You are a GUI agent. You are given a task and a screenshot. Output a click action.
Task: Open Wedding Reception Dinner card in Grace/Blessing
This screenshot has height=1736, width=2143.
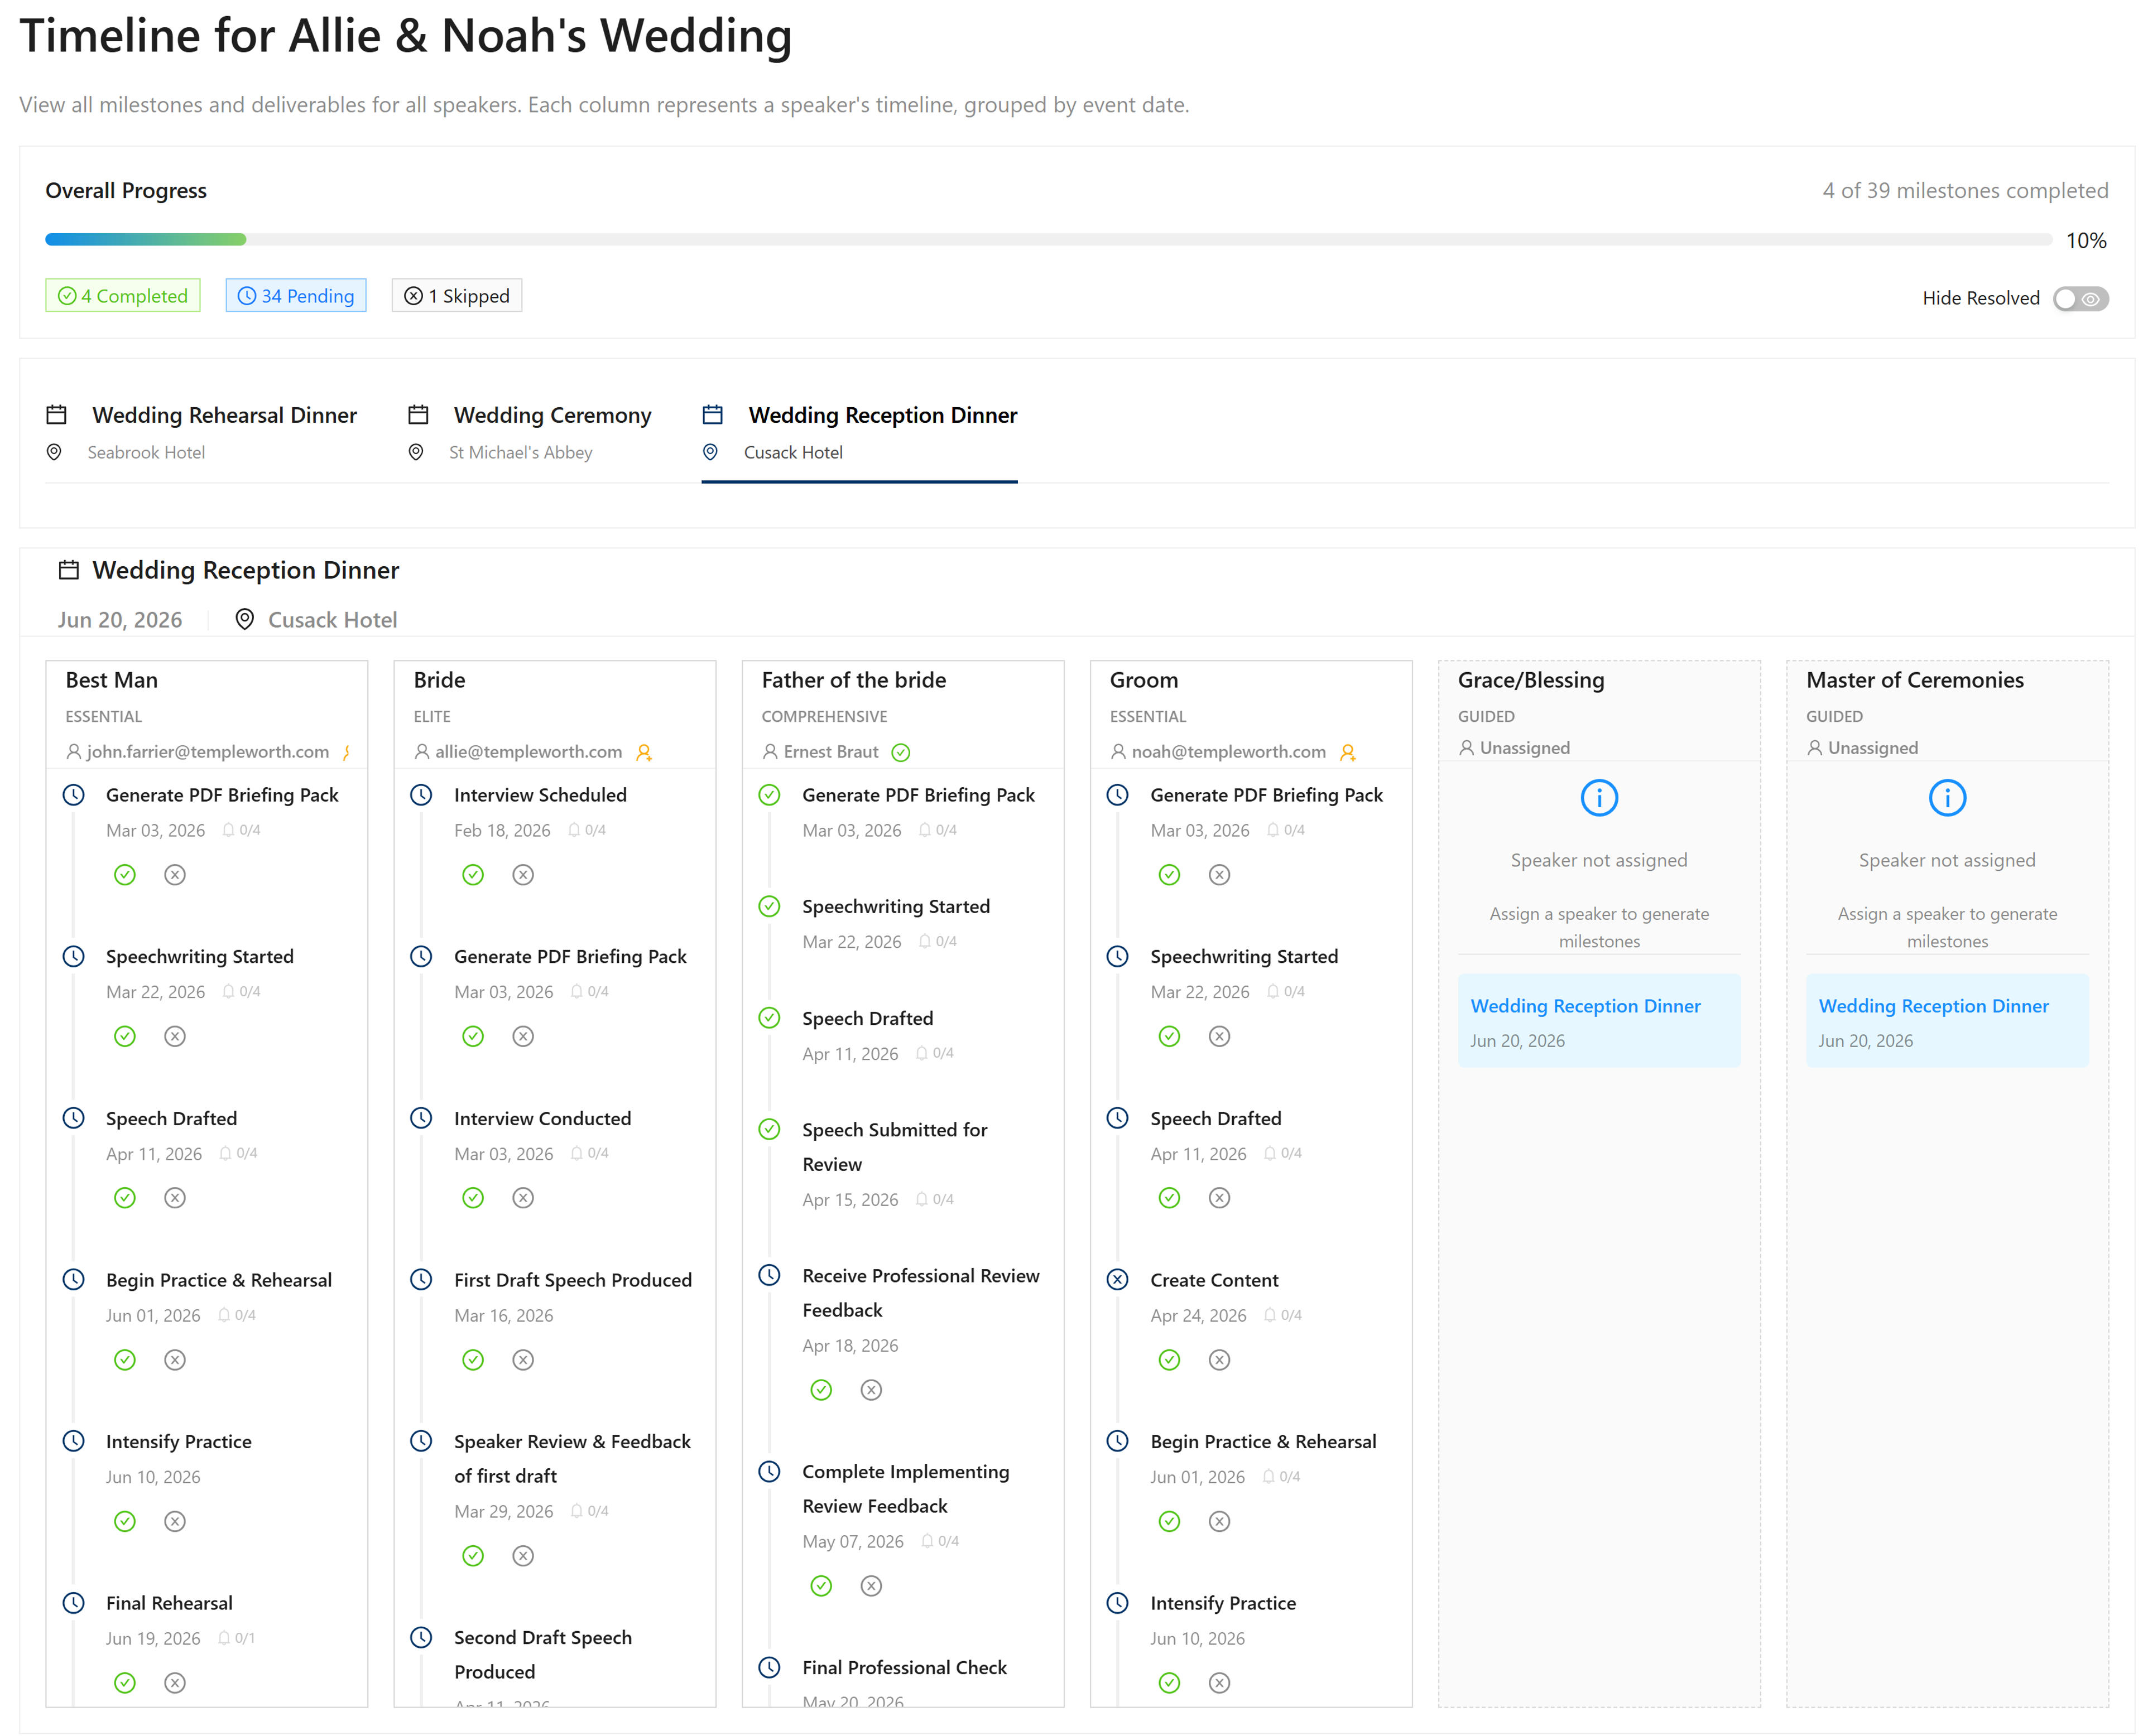click(x=1599, y=1021)
